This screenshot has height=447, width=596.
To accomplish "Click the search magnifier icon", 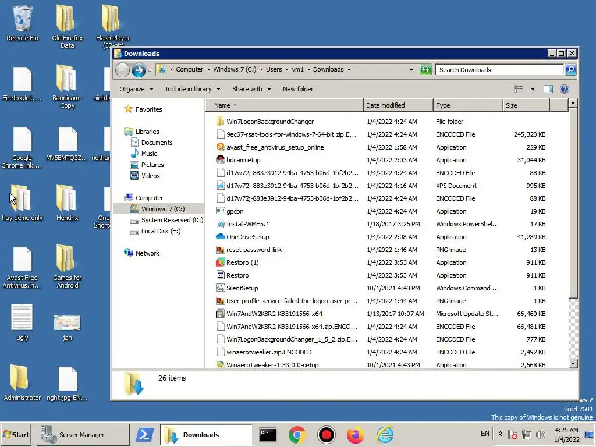I will [570, 70].
